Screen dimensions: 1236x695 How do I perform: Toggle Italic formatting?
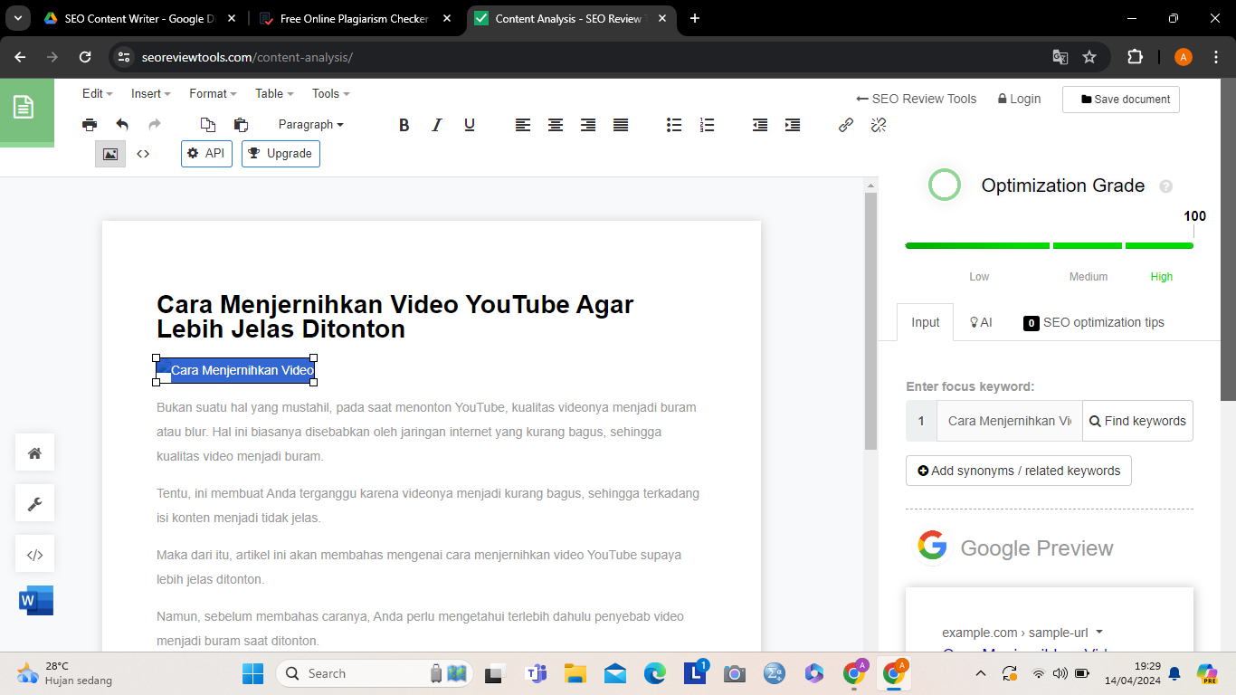point(437,125)
